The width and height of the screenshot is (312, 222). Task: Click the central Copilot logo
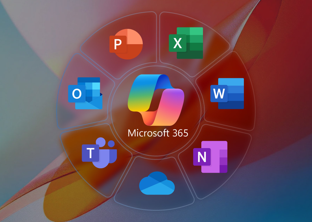point(156,100)
